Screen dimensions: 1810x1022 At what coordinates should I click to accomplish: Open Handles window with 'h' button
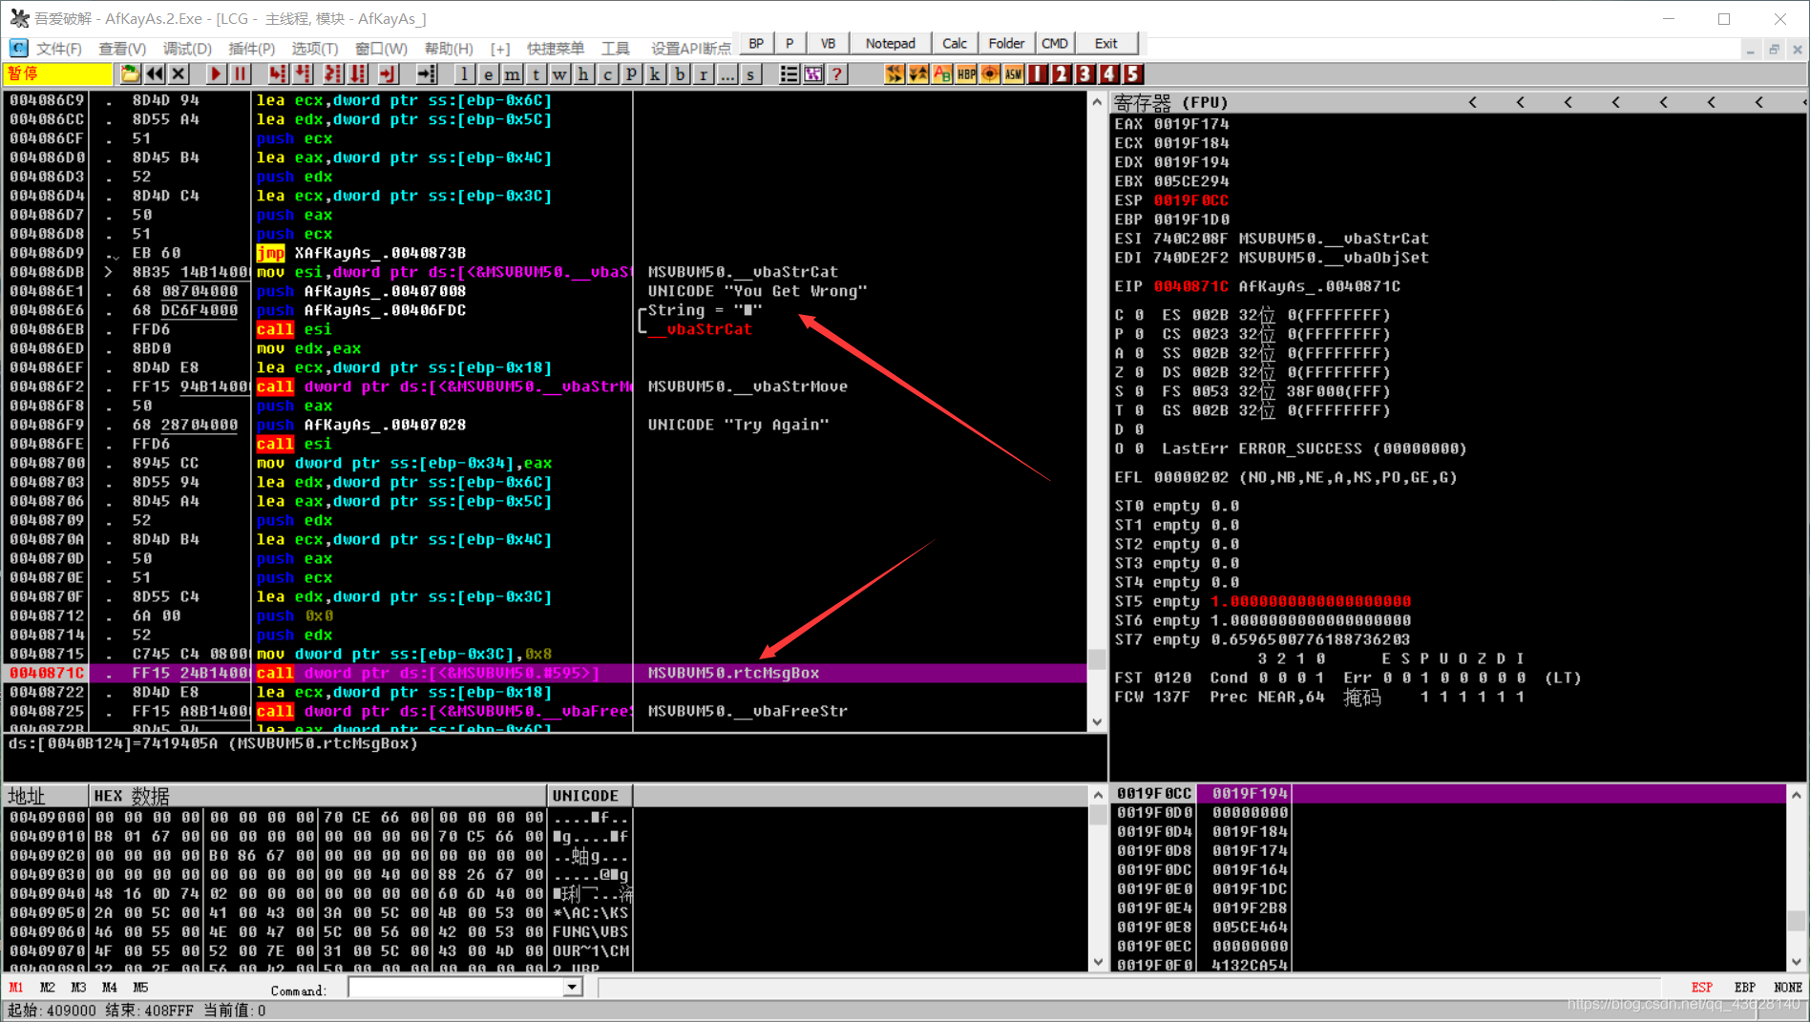coord(583,74)
